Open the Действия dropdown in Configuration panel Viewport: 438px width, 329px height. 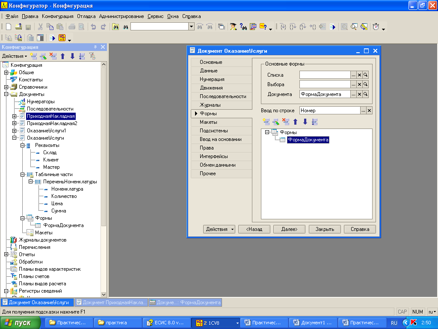coord(15,56)
